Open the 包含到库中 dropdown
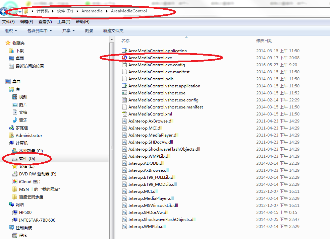The width and height of the screenshot is (330, 239). coord(40,31)
